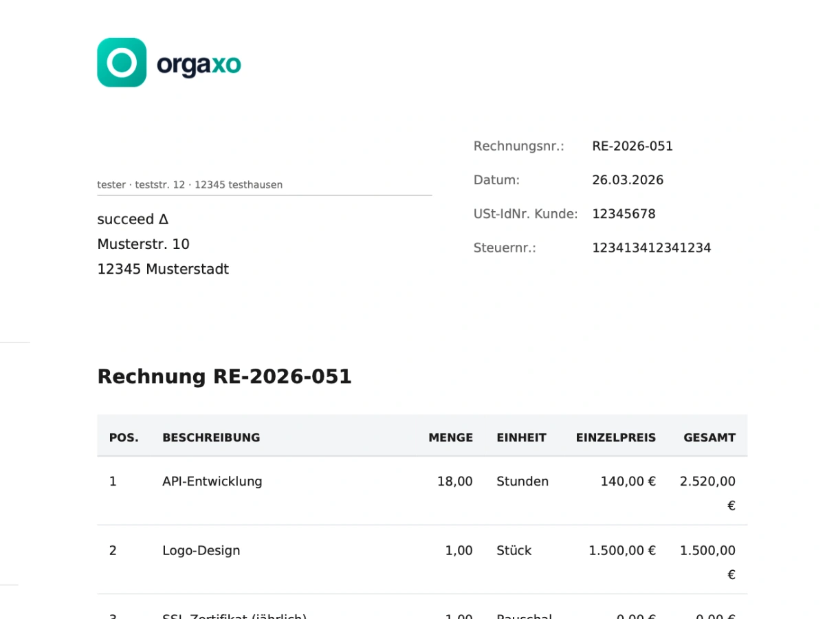The width and height of the screenshot is (825, 619).
Task: Select address line '12345 Musterstadt'
Action: tap(163, 269)
